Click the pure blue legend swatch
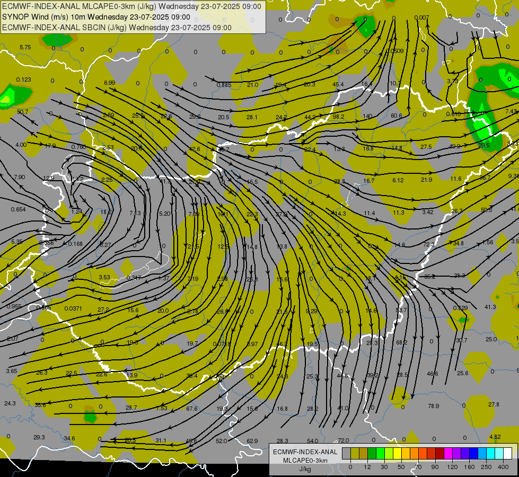This screenshot has width=519, height=477. (474, 453)
